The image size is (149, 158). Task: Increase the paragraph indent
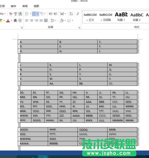55,14
